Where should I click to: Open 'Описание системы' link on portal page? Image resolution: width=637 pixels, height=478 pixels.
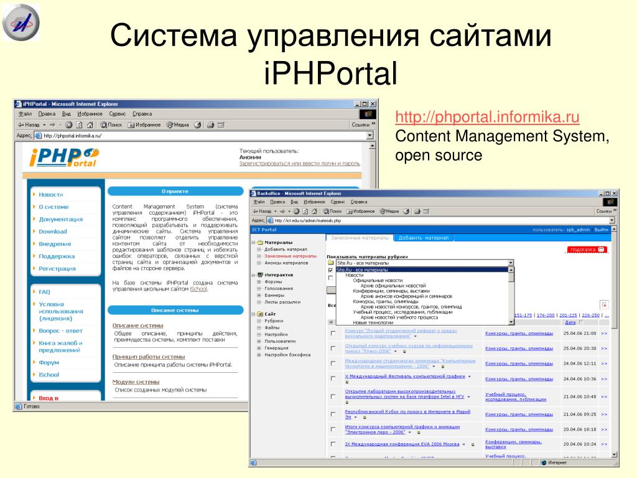click(137, 326)
